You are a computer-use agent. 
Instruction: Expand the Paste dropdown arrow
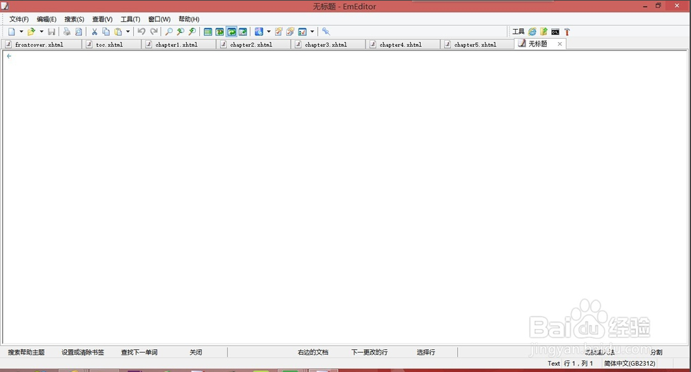[128, 32]
